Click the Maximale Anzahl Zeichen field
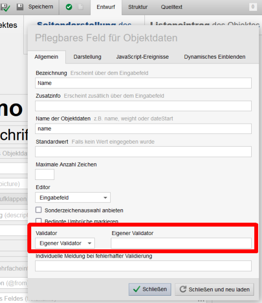The height and width of the screenshot is (303, 262). click(45, 174)
